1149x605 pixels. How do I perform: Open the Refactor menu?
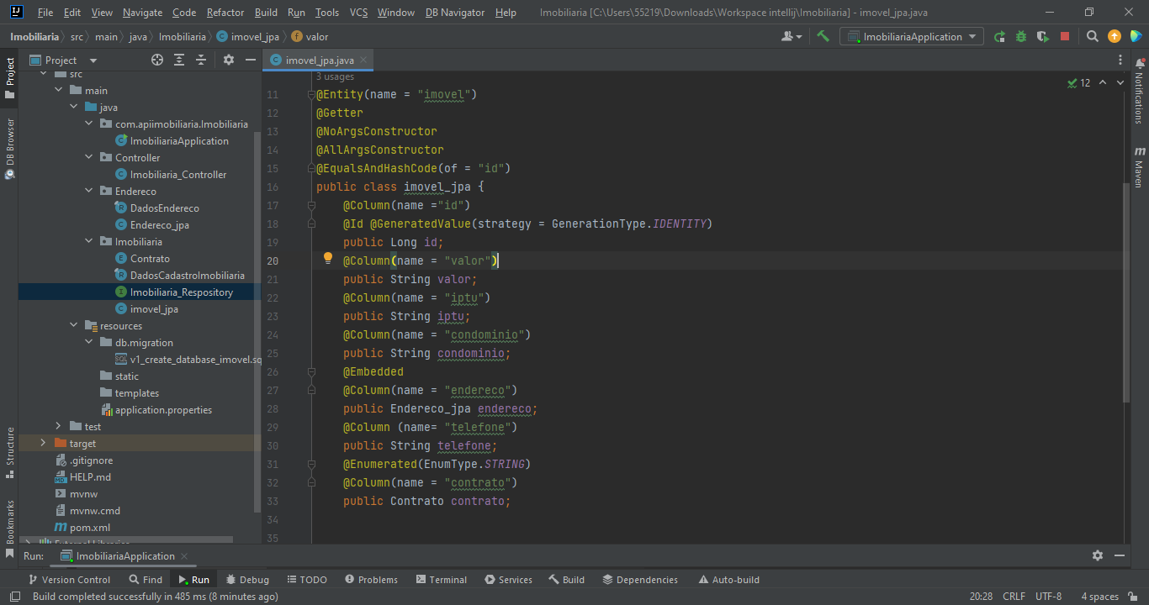tap(225, 13)
